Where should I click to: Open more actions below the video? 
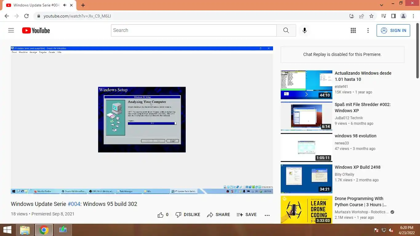[x=267, y=215]
